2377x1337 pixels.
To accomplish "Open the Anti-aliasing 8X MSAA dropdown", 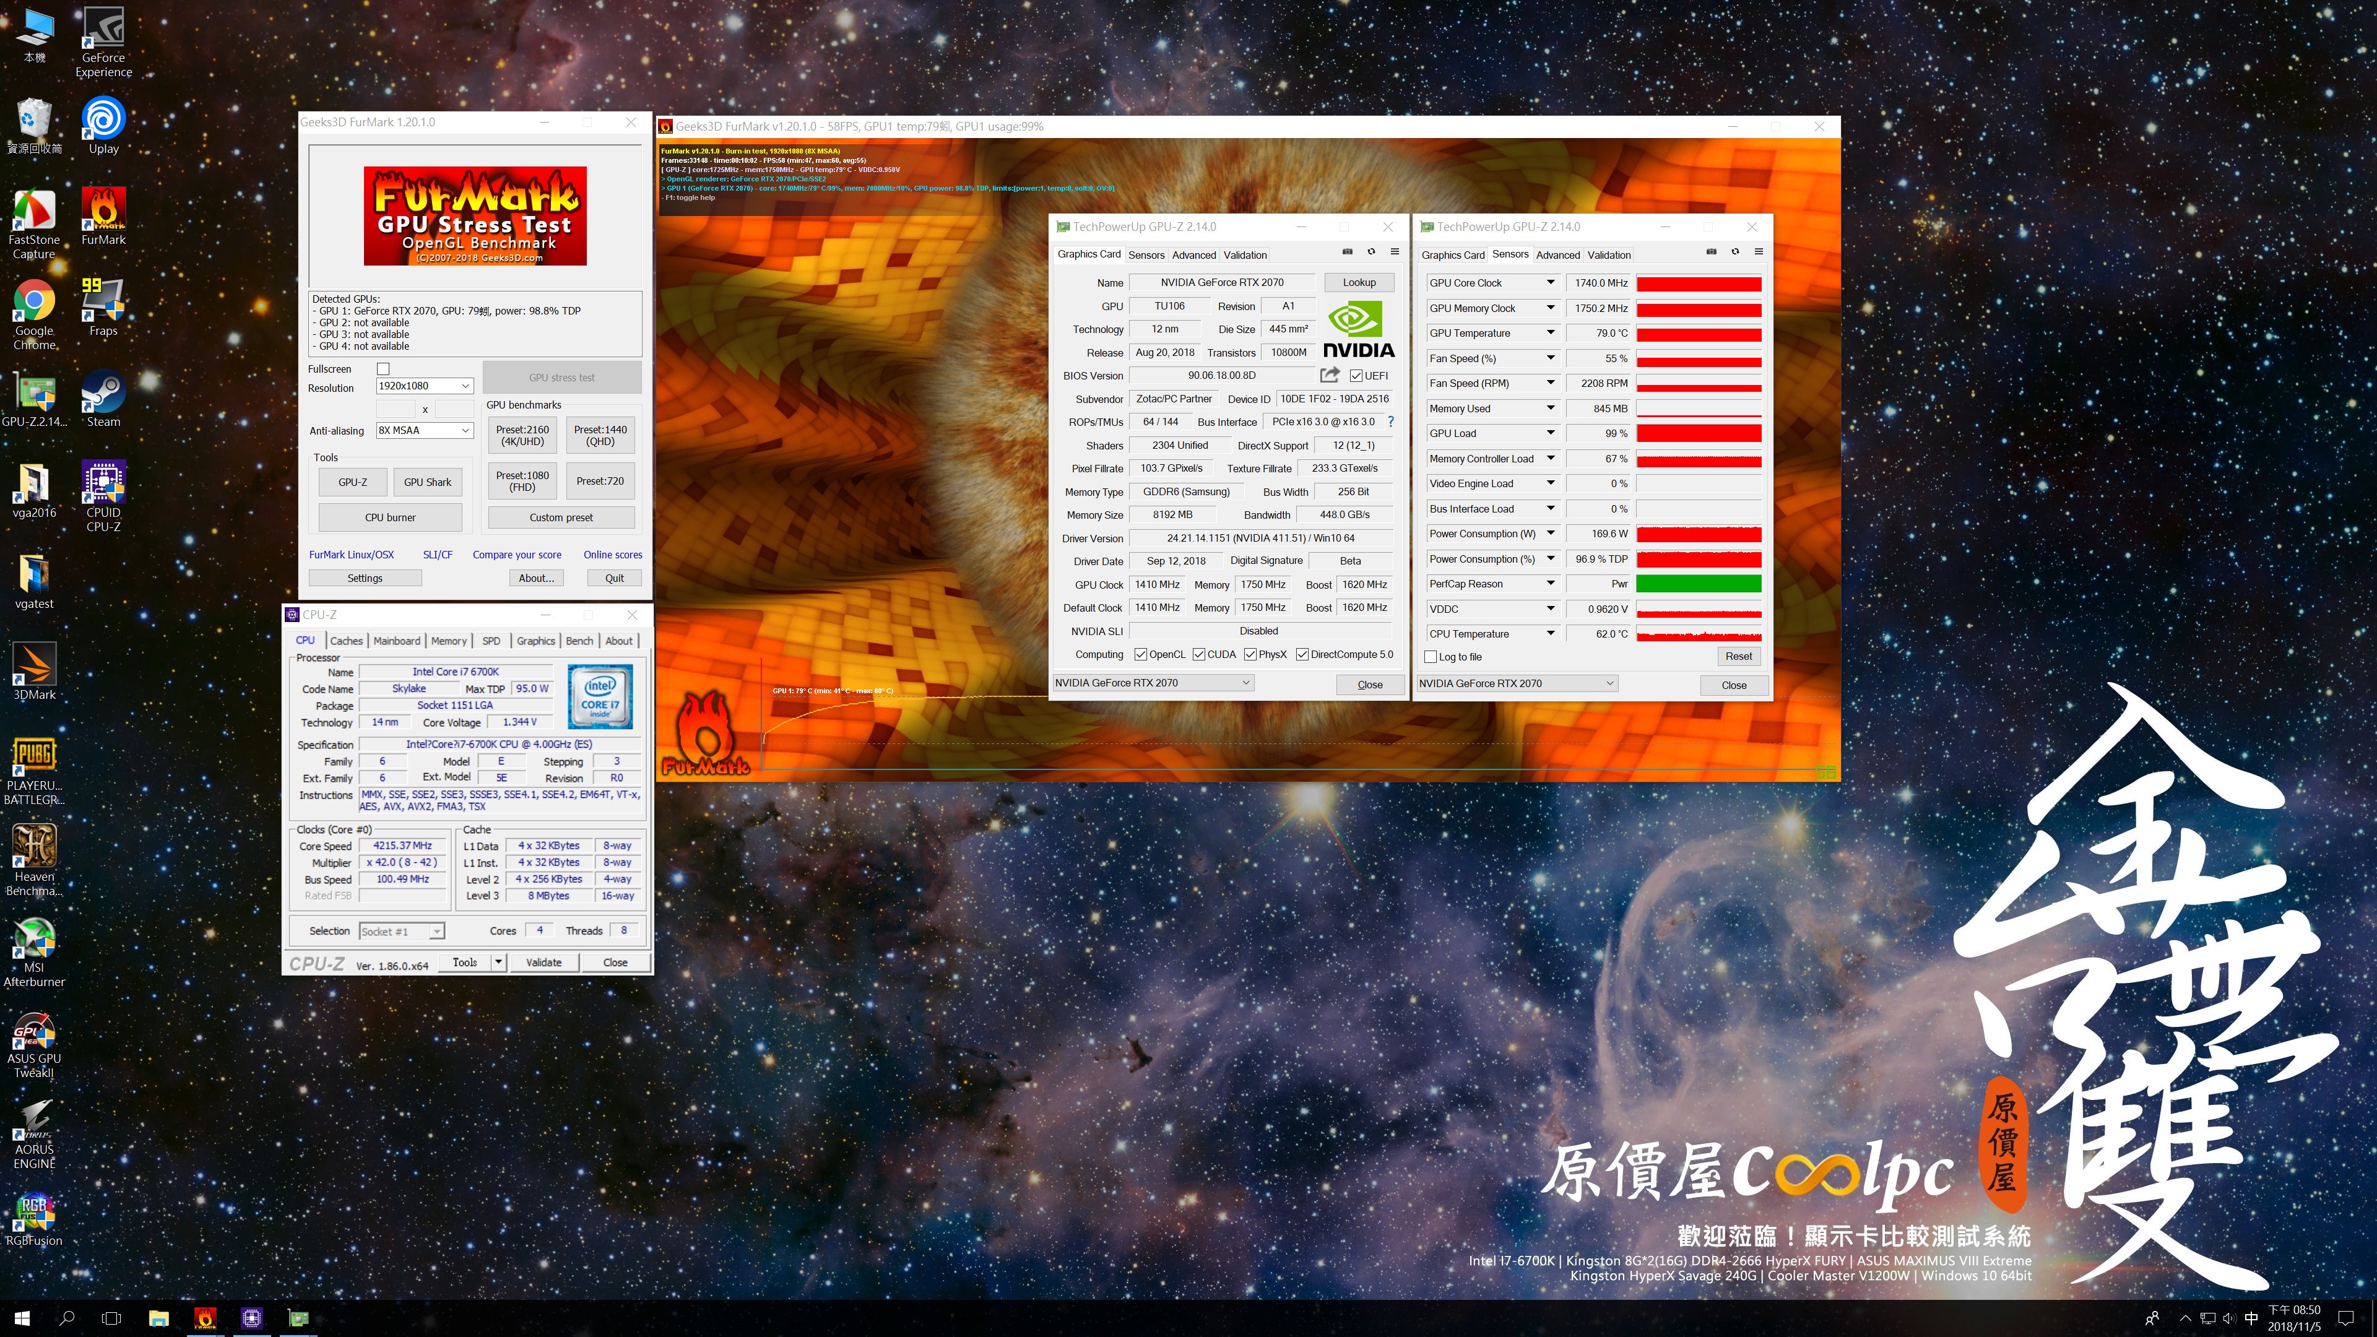I will pos(425,430).
